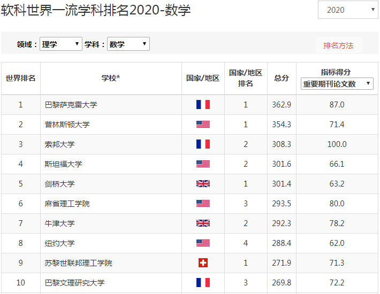The width and height of the screenshot is (380, 294).
Task: Click the 总分 column header
Action: [x=282, y=78]
